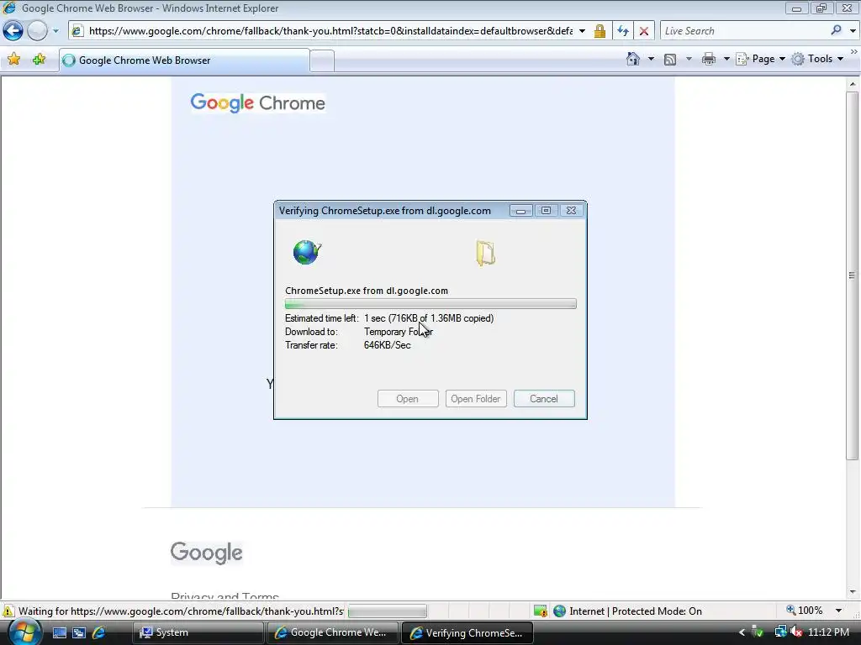Expand the Print dropdown arrow
The height and width of the screenshot is (645, 861).
726,59
